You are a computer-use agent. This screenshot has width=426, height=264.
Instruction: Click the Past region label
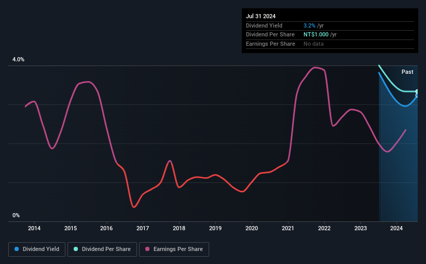pyautogui.click(x=407, y=72)
